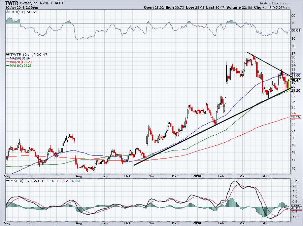Click the 'Volume 22.1M' figure
The height and width of the screenshot is (226, 303).
pos(239,8)
